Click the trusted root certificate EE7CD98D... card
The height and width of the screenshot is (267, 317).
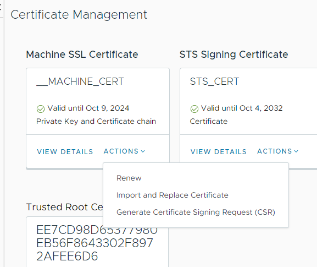click(97, 243)
